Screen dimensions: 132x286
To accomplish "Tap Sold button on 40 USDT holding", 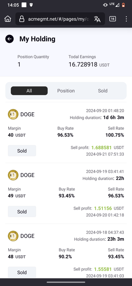I will point(22,151).
